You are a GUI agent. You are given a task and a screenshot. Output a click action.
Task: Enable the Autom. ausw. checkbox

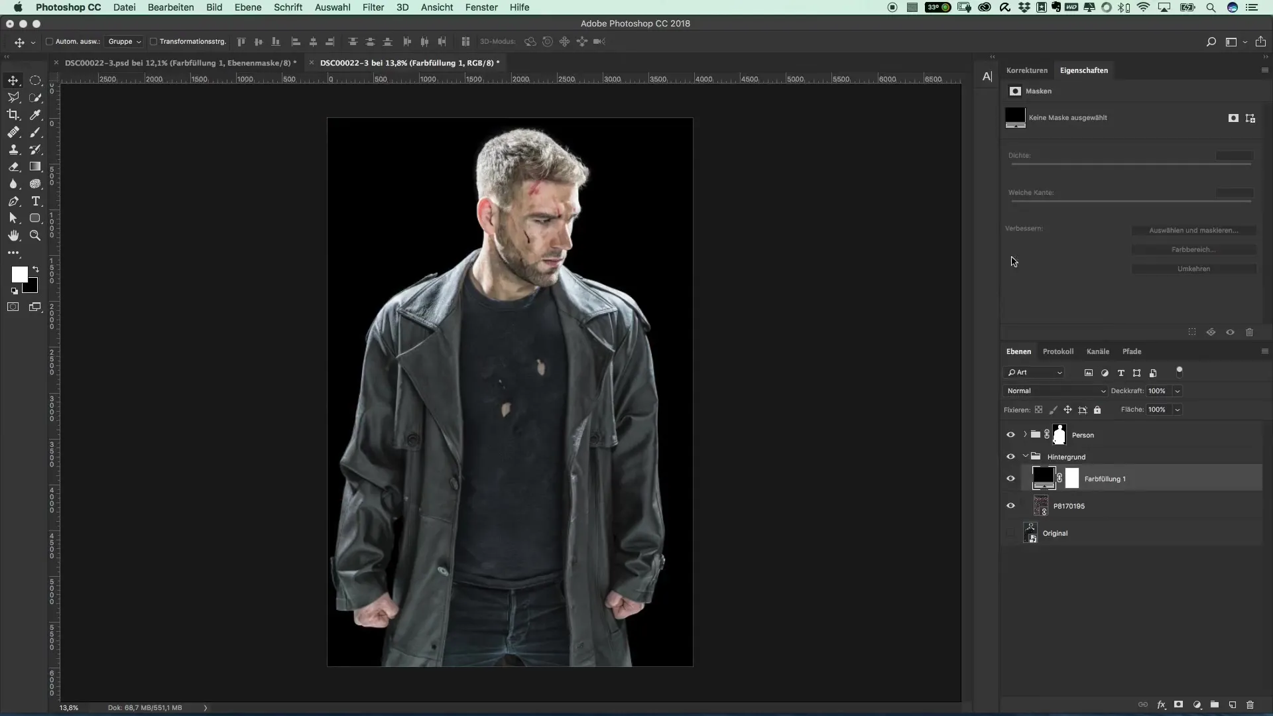coord(49,42)
